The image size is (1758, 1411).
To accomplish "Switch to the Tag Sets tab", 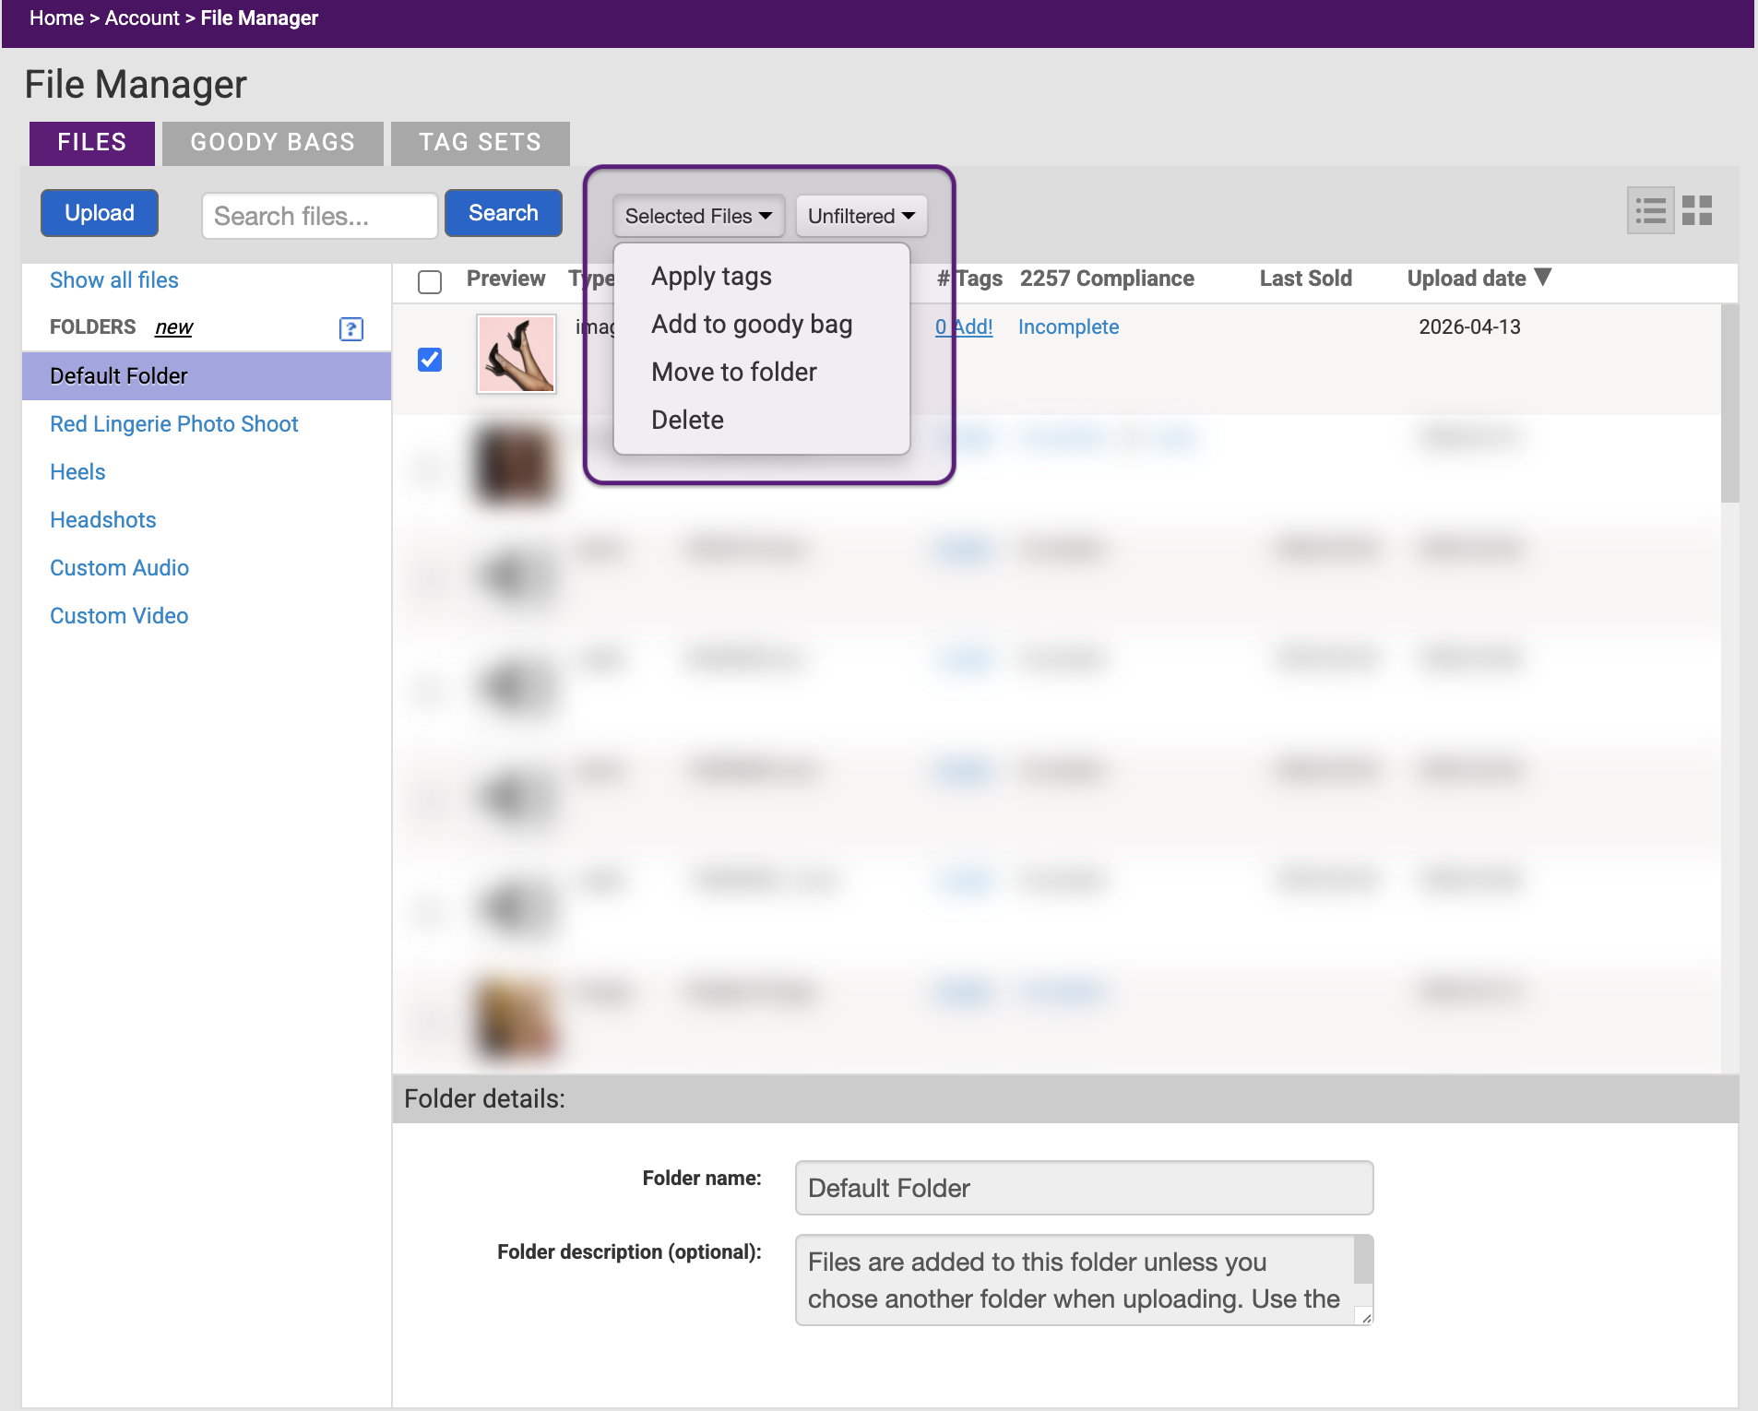I will [481, 143].
